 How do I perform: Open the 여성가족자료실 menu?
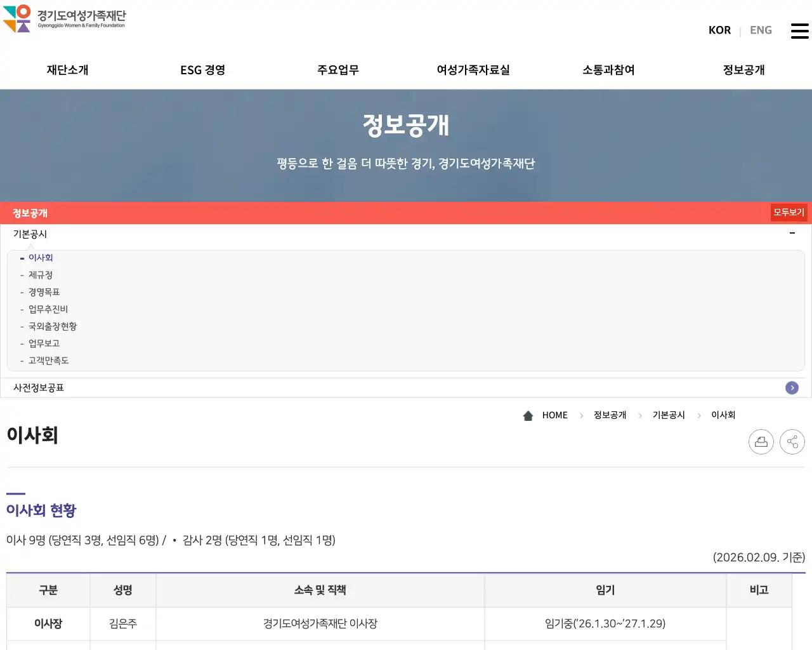coord(473,70)
